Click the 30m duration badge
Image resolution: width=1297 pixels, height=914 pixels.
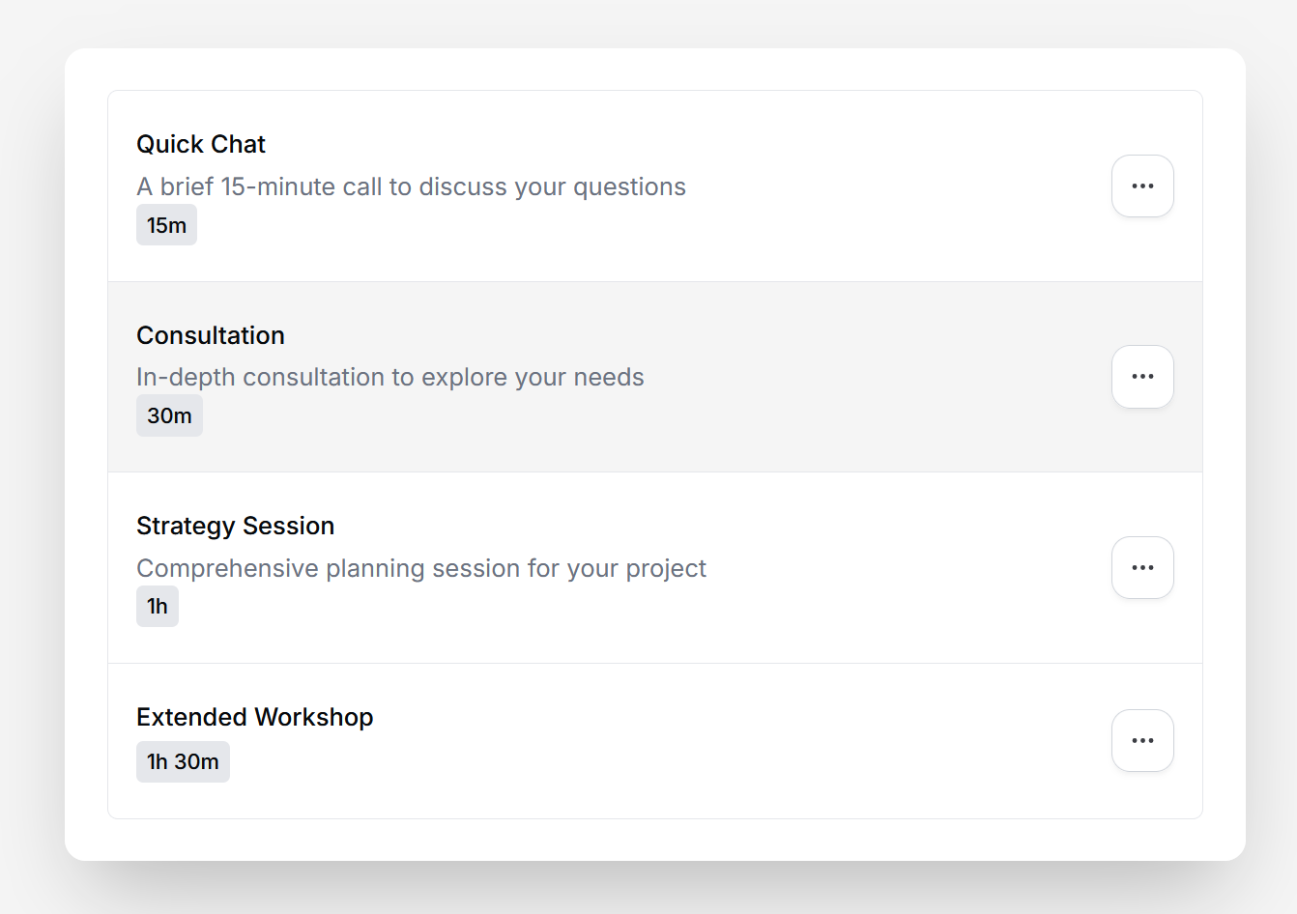[169, 416]
